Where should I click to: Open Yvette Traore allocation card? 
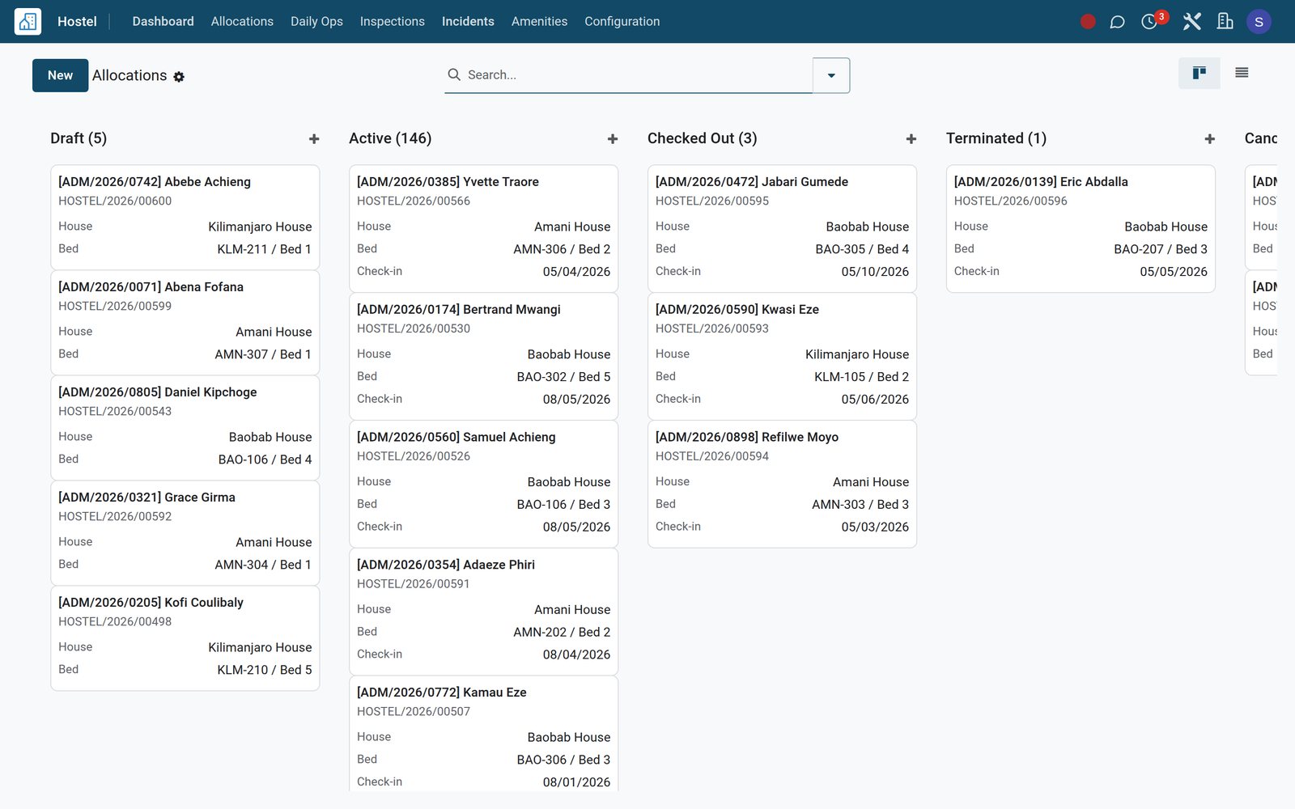coord(483,229)
